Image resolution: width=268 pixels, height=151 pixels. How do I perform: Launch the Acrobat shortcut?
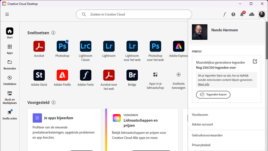(x=39, y=49)
